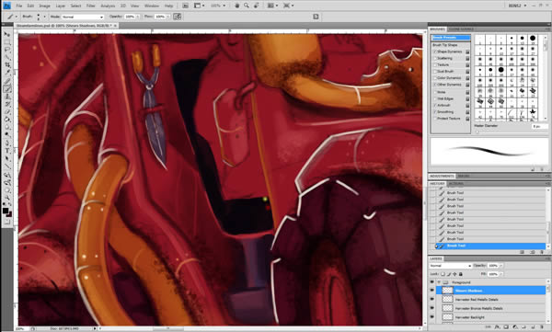The image size is (552, 332).
Task: Click the Hand tool in application bar
Action: (237, 6)
